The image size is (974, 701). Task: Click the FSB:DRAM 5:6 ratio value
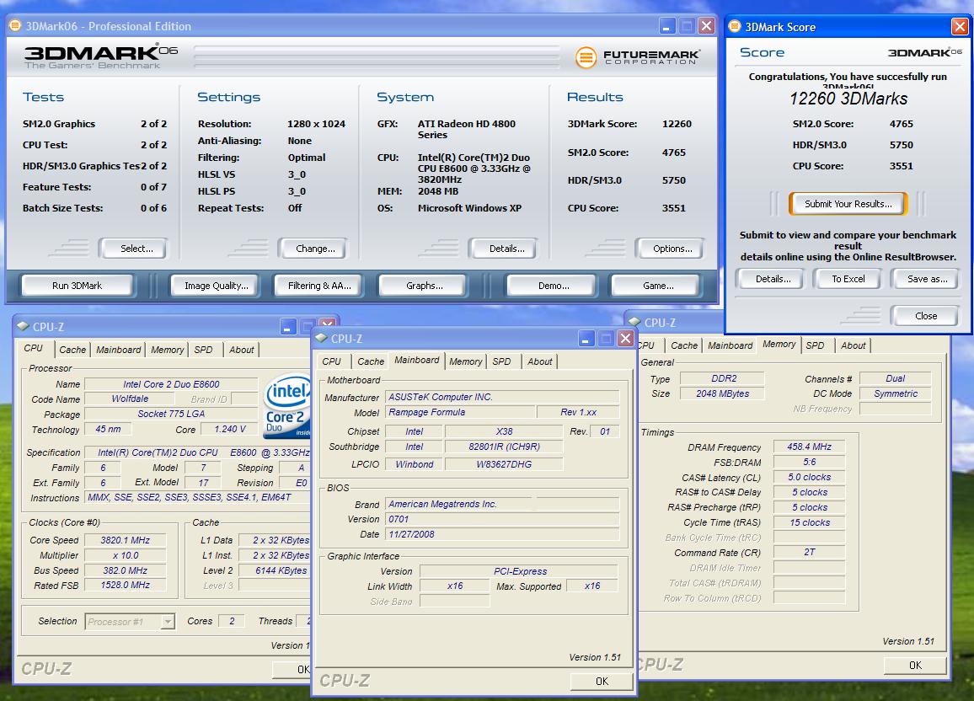pos(809,462)
